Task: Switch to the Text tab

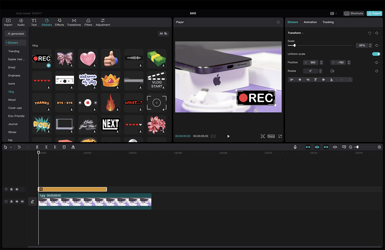Action: click(x=34, y=22)
